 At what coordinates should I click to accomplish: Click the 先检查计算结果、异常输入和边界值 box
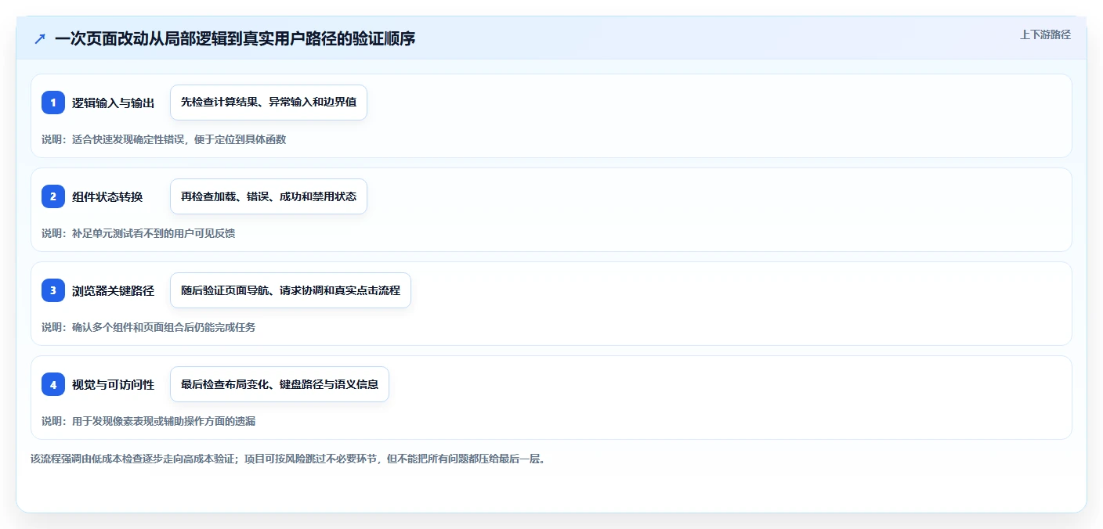269,103
